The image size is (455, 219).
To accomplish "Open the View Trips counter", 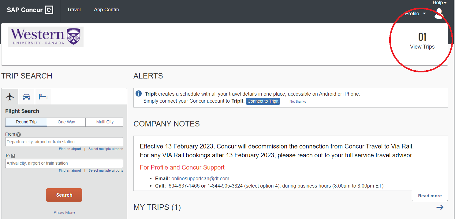I will (x=422, y=41).
